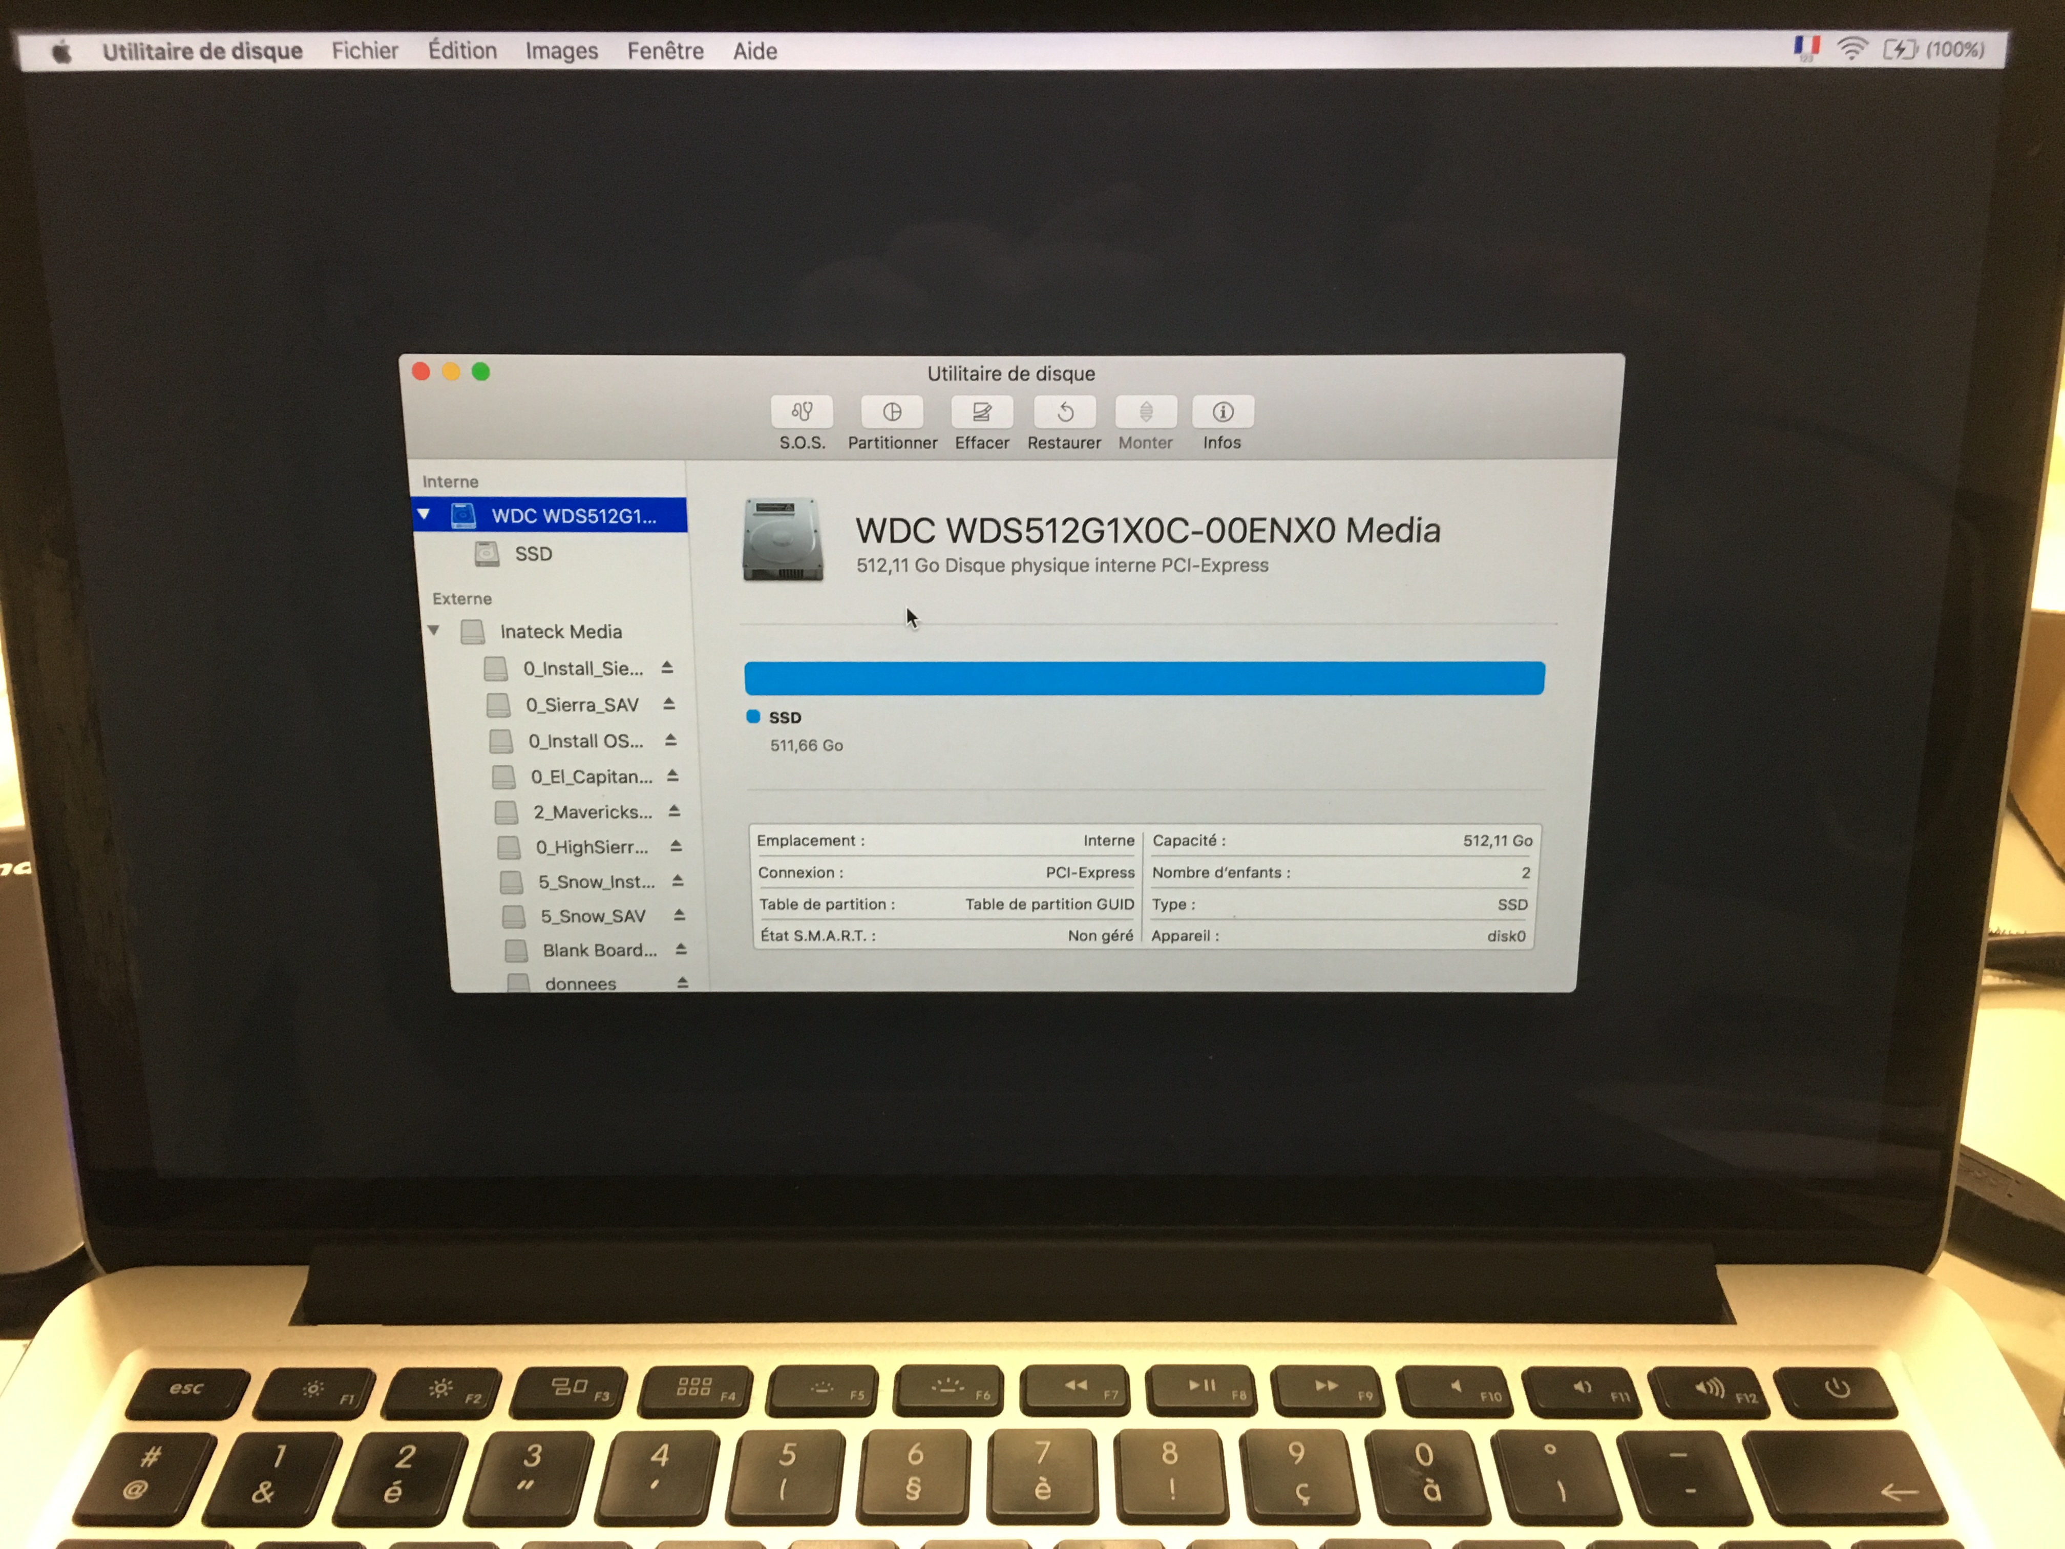2065x1549 pixels.
Task: Zoom the window with the green button
Action: point(481,371)
